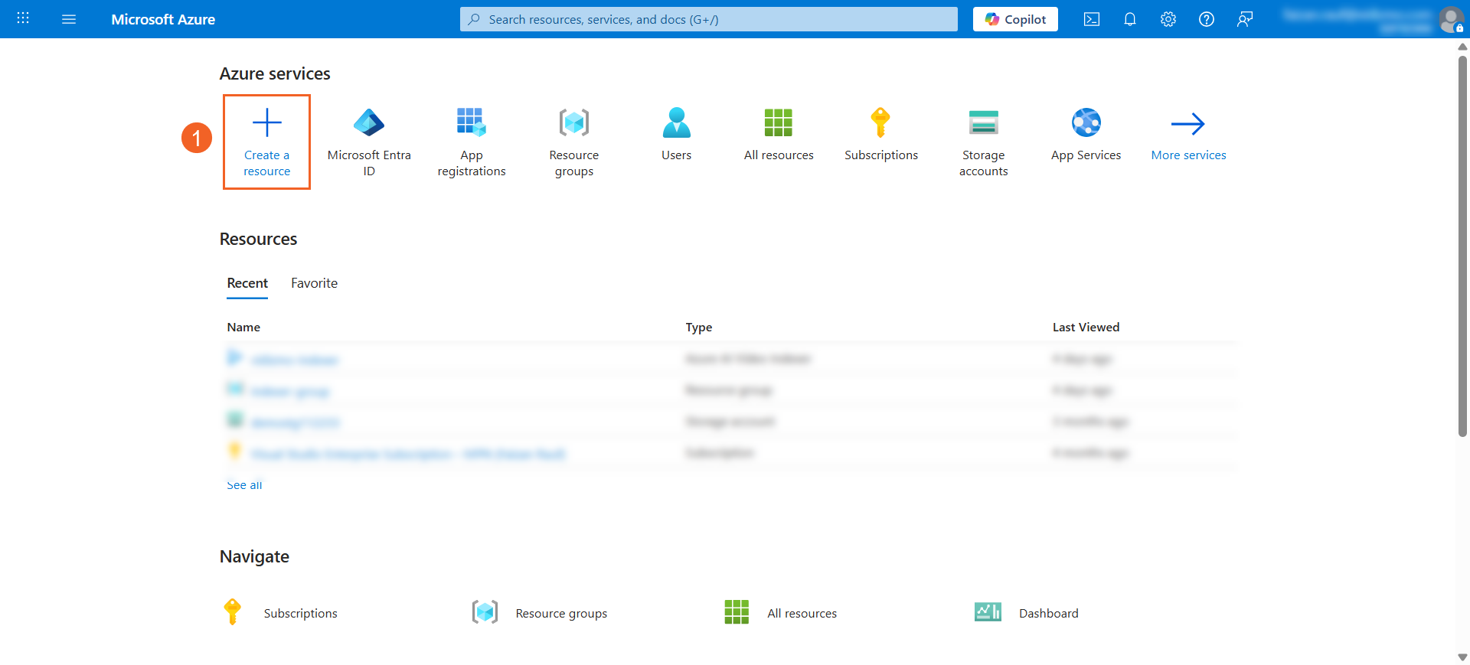The height and width of the screenshot is (665, 1470).
Task: Click the feedback icon in header
Action: [1245, 19]
